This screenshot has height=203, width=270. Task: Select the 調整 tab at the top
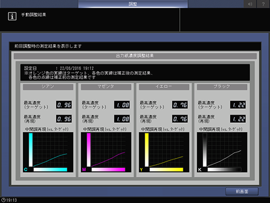tap(133, 4)
